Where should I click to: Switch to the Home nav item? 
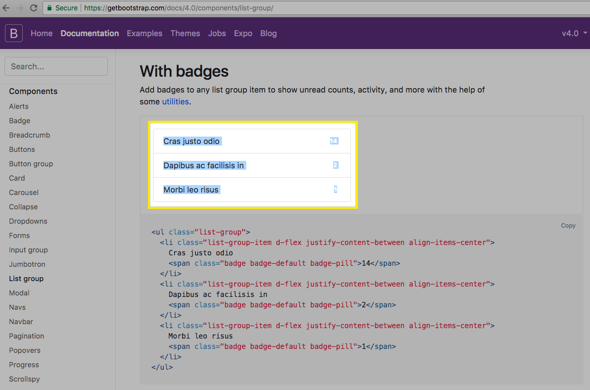tap(41, 33)
